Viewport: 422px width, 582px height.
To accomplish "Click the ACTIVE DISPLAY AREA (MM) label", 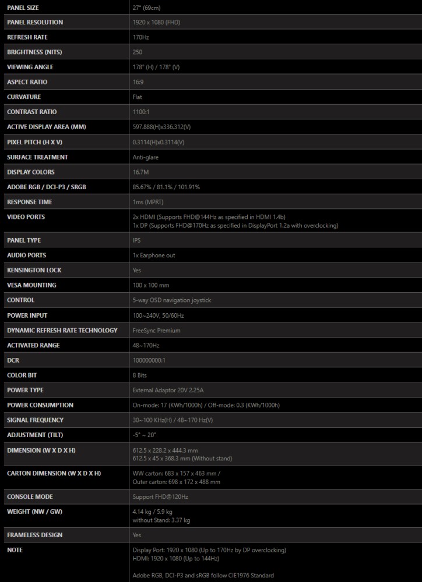I will (47, 127).
